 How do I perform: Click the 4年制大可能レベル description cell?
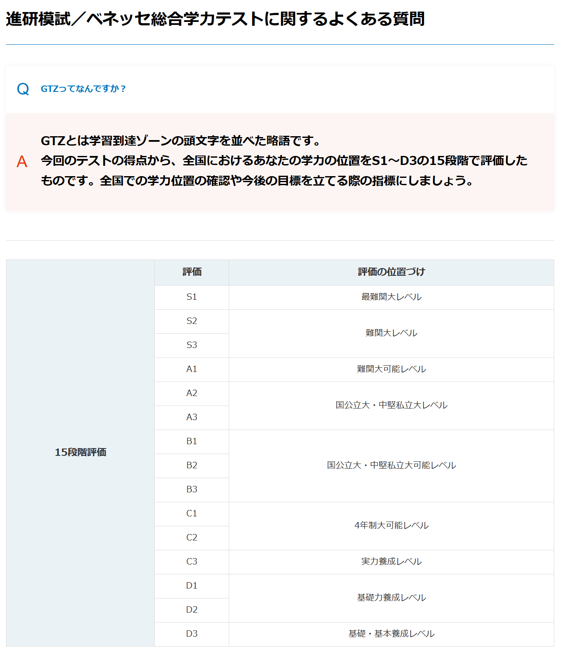click(391, 525)
